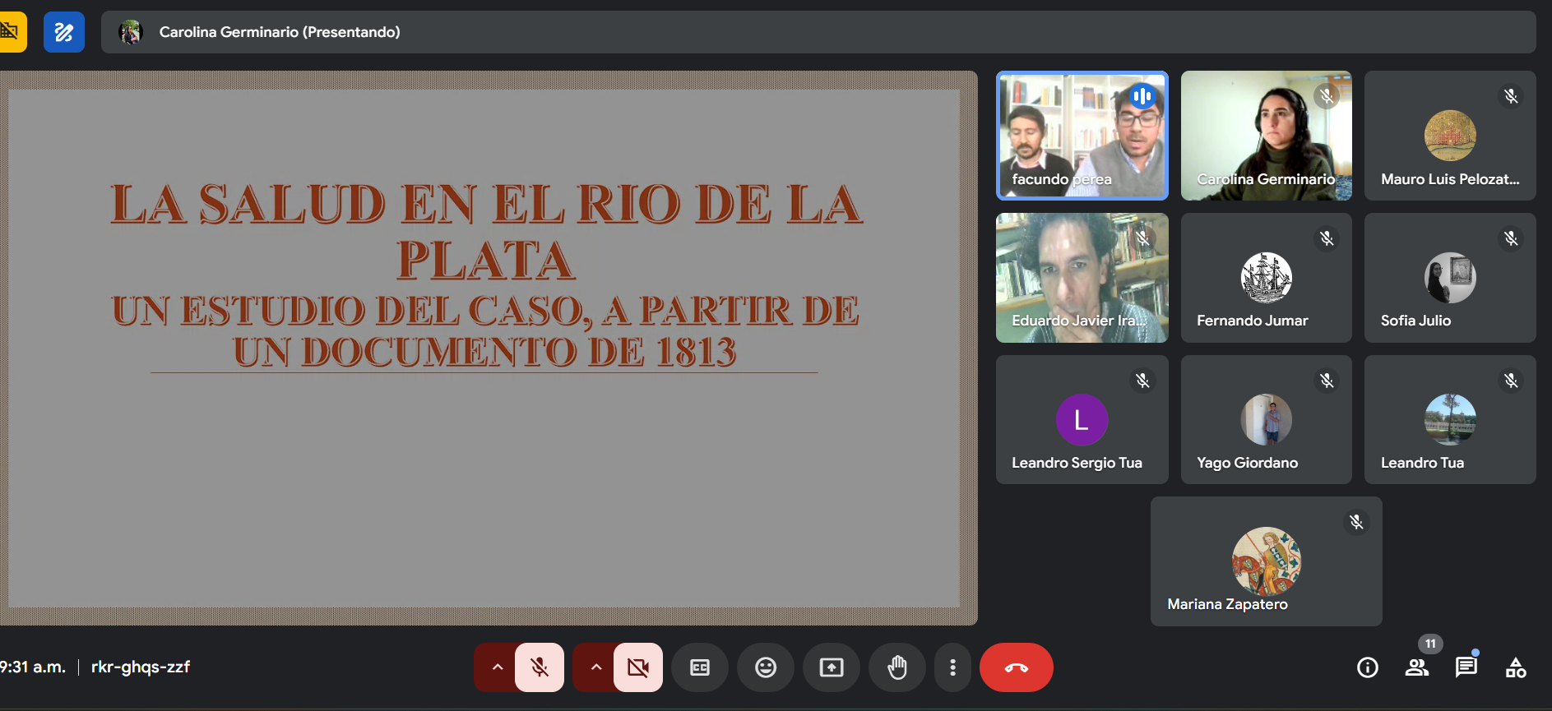
Task: Unmute the microphone
Action: (540, 667)
